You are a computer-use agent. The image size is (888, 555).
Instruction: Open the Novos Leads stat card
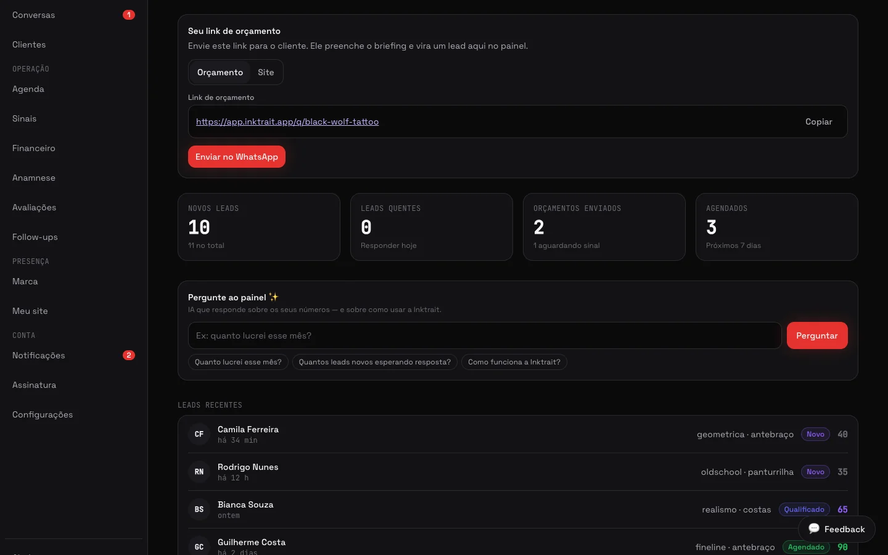(259, 227)
